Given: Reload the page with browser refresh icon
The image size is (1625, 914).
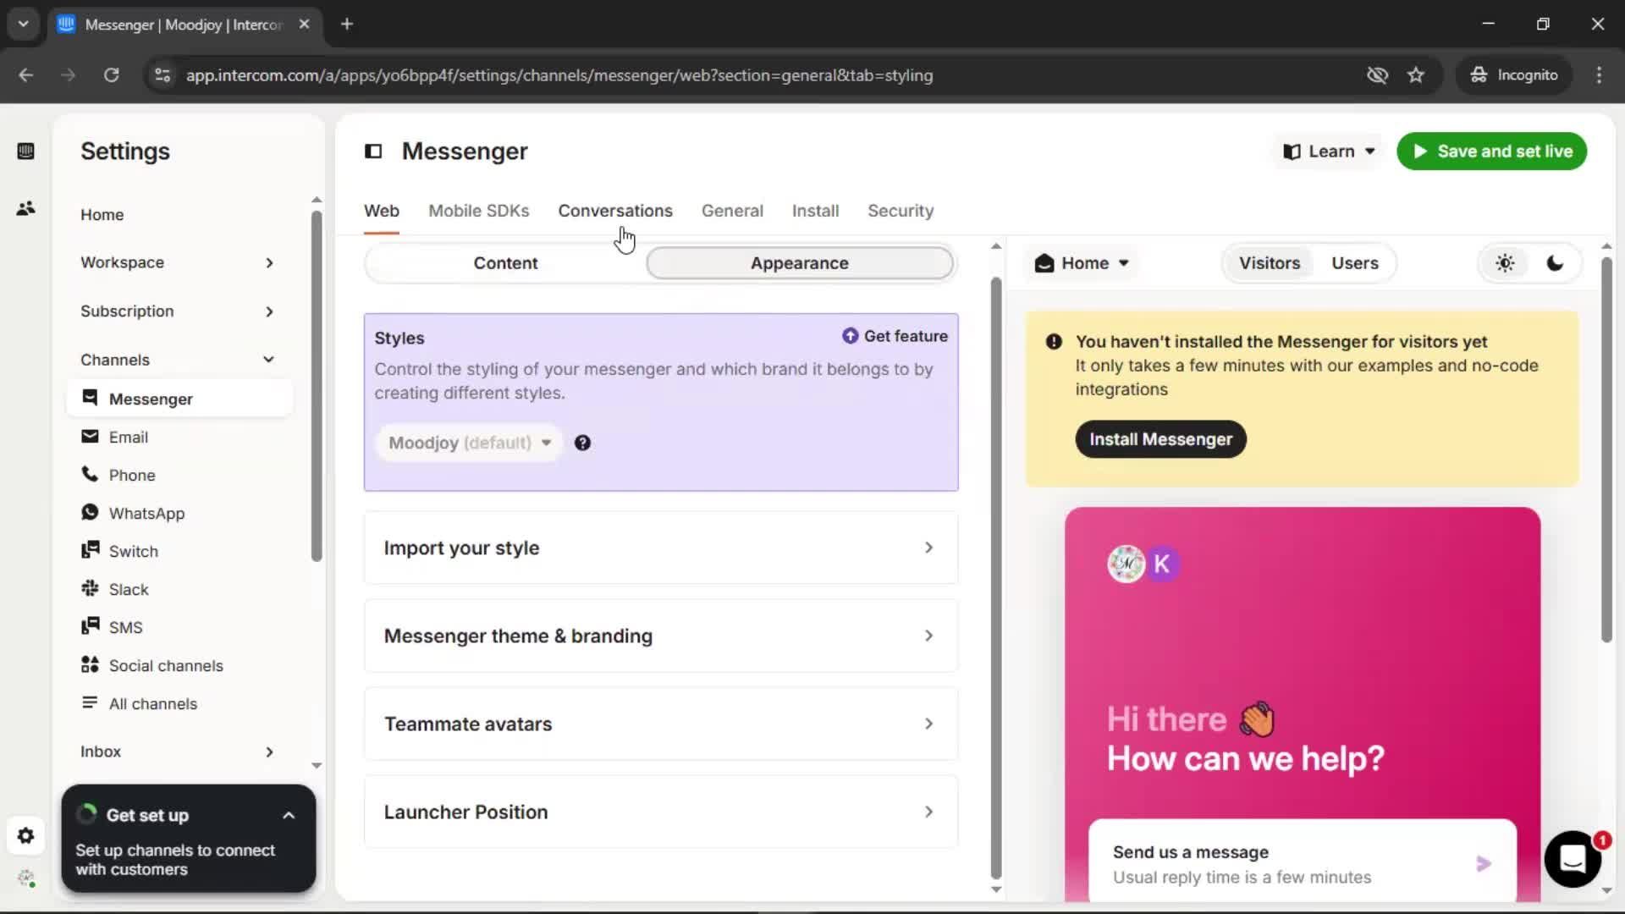Looking at the screenshot, I should [x=111, y=75].
